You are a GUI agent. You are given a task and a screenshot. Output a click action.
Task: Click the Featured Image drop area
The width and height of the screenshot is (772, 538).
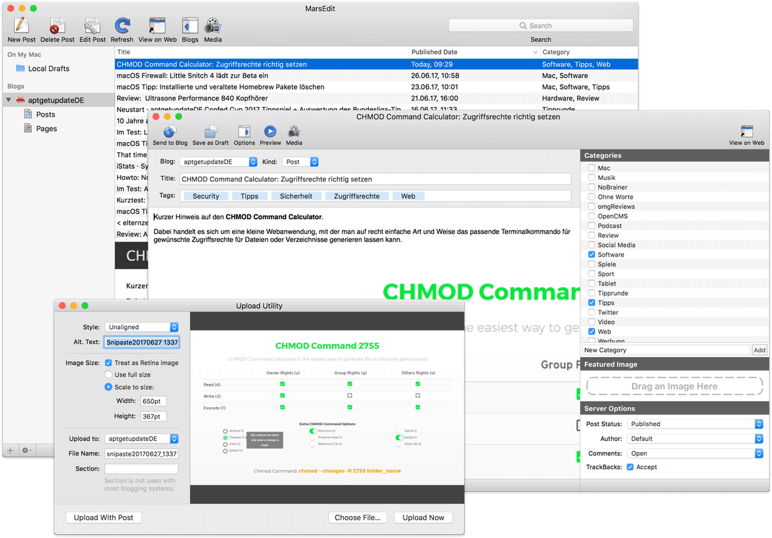coord(674,386)
